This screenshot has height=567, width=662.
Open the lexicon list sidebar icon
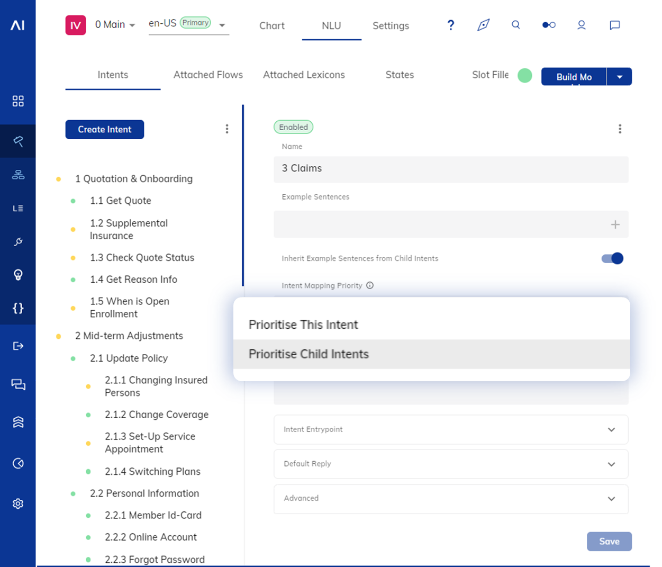click(18, 209)
